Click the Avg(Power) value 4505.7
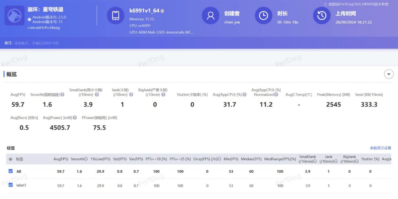 [60, 127]
